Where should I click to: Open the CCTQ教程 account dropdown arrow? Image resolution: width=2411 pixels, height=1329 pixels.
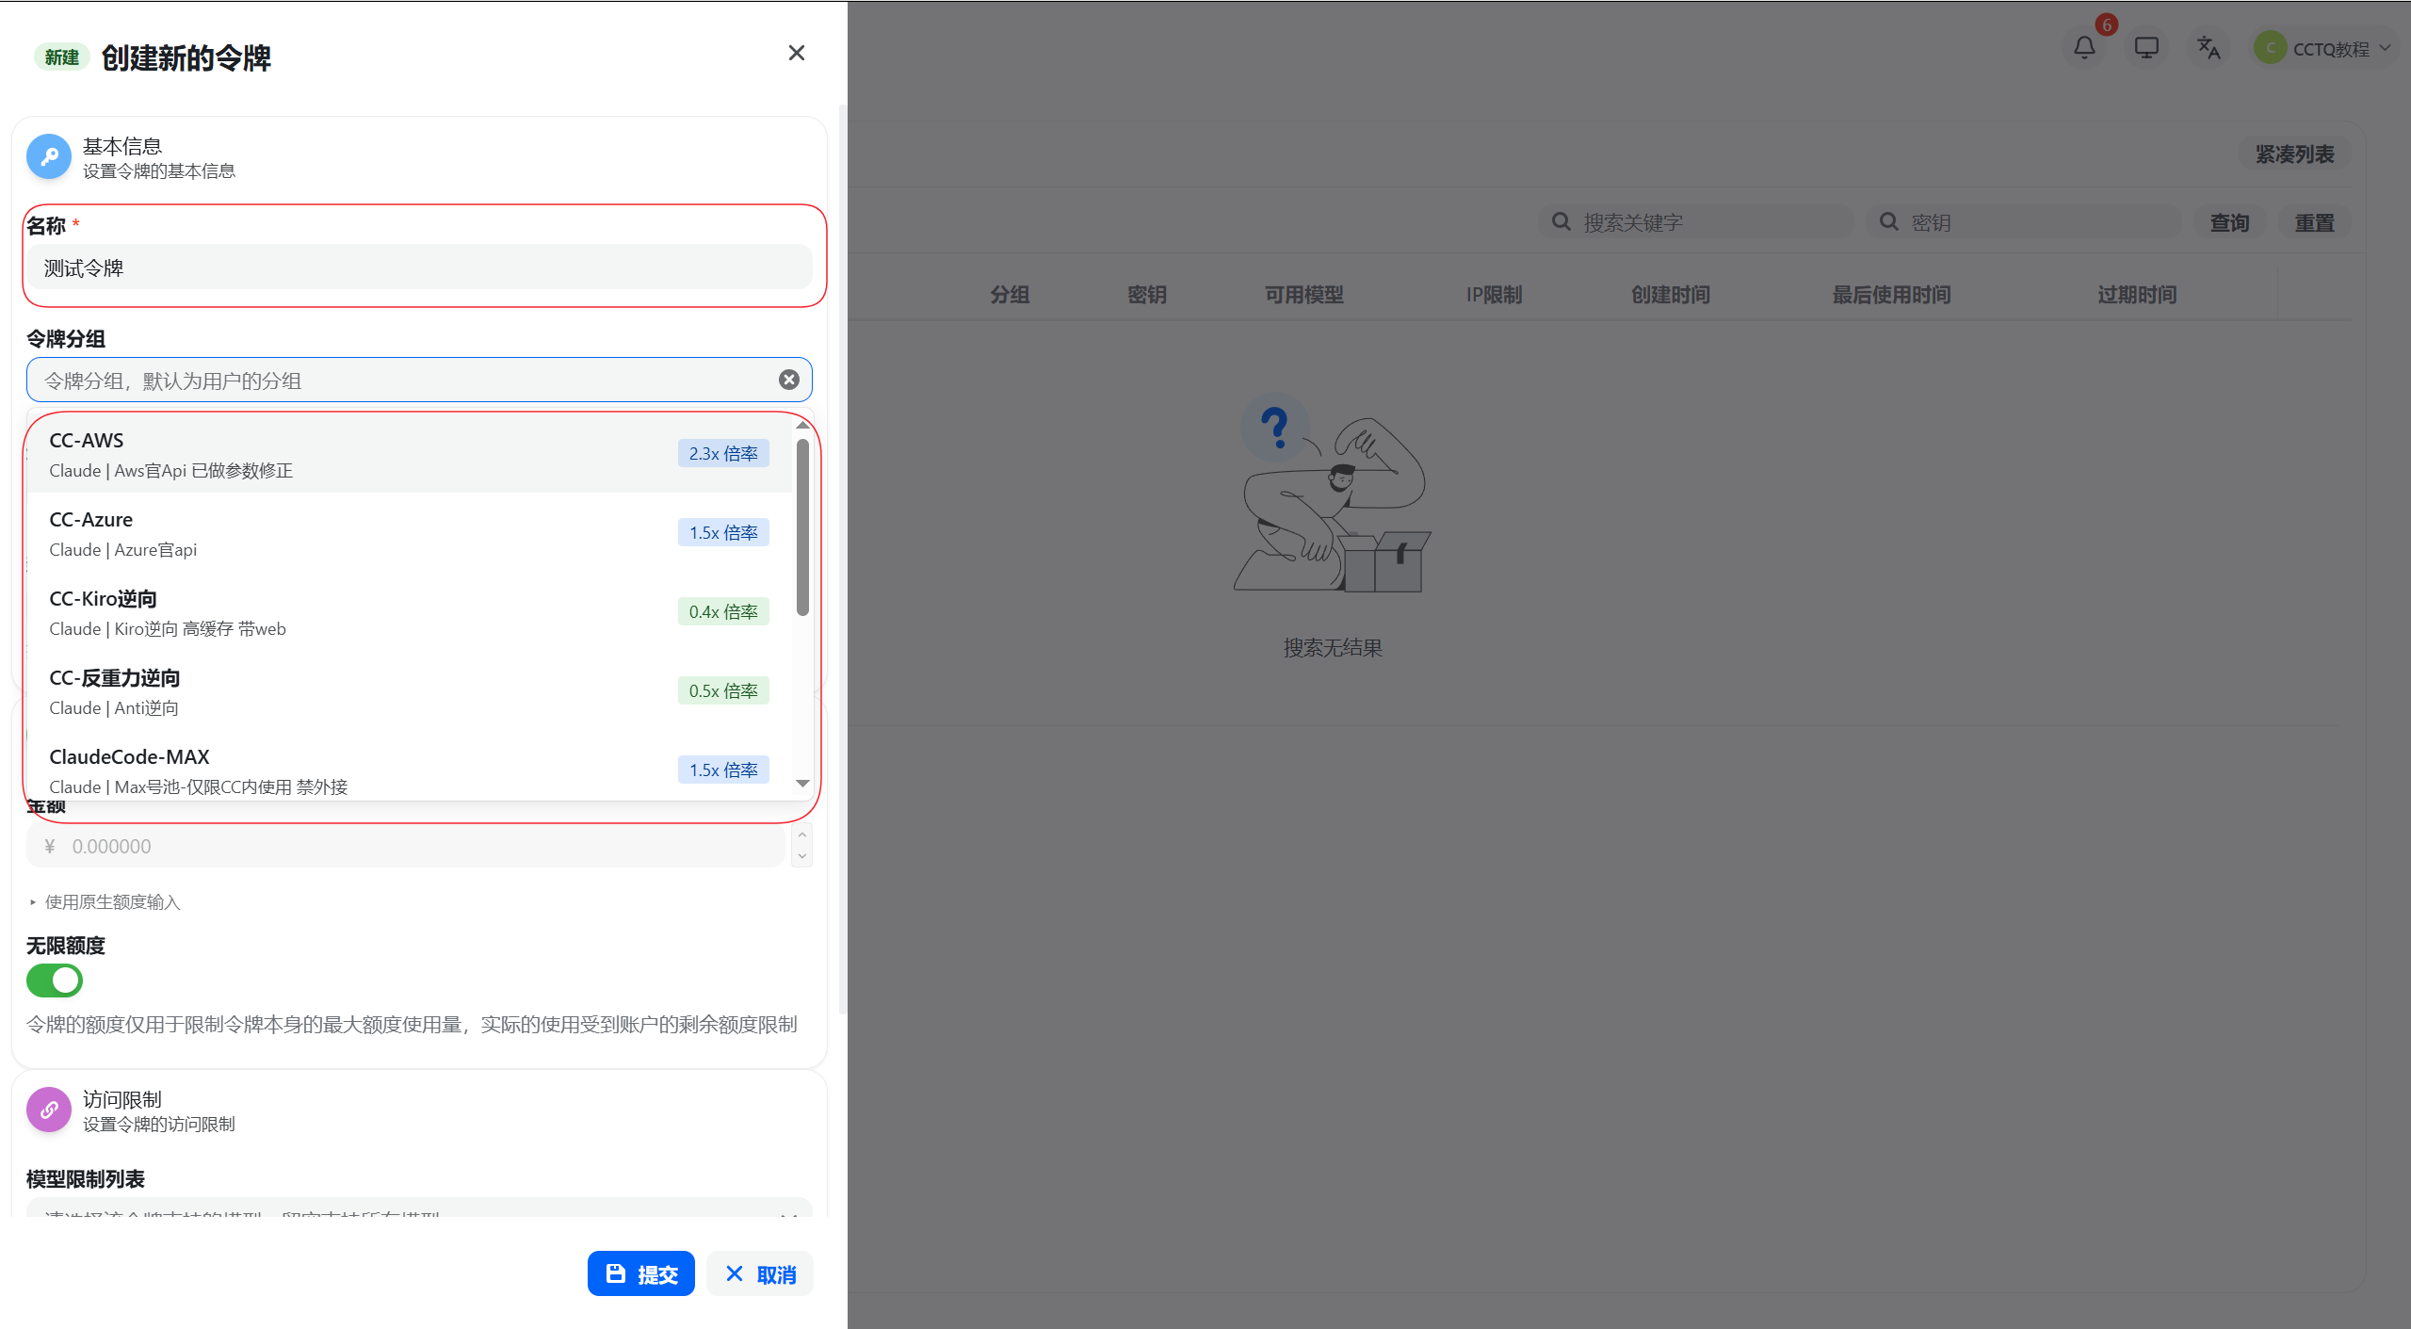[2385, 47]
